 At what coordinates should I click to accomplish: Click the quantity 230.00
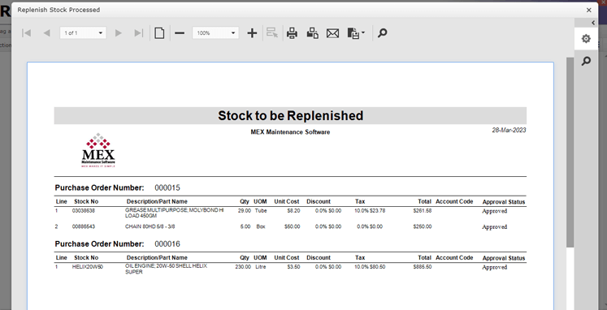pos(243,267)
